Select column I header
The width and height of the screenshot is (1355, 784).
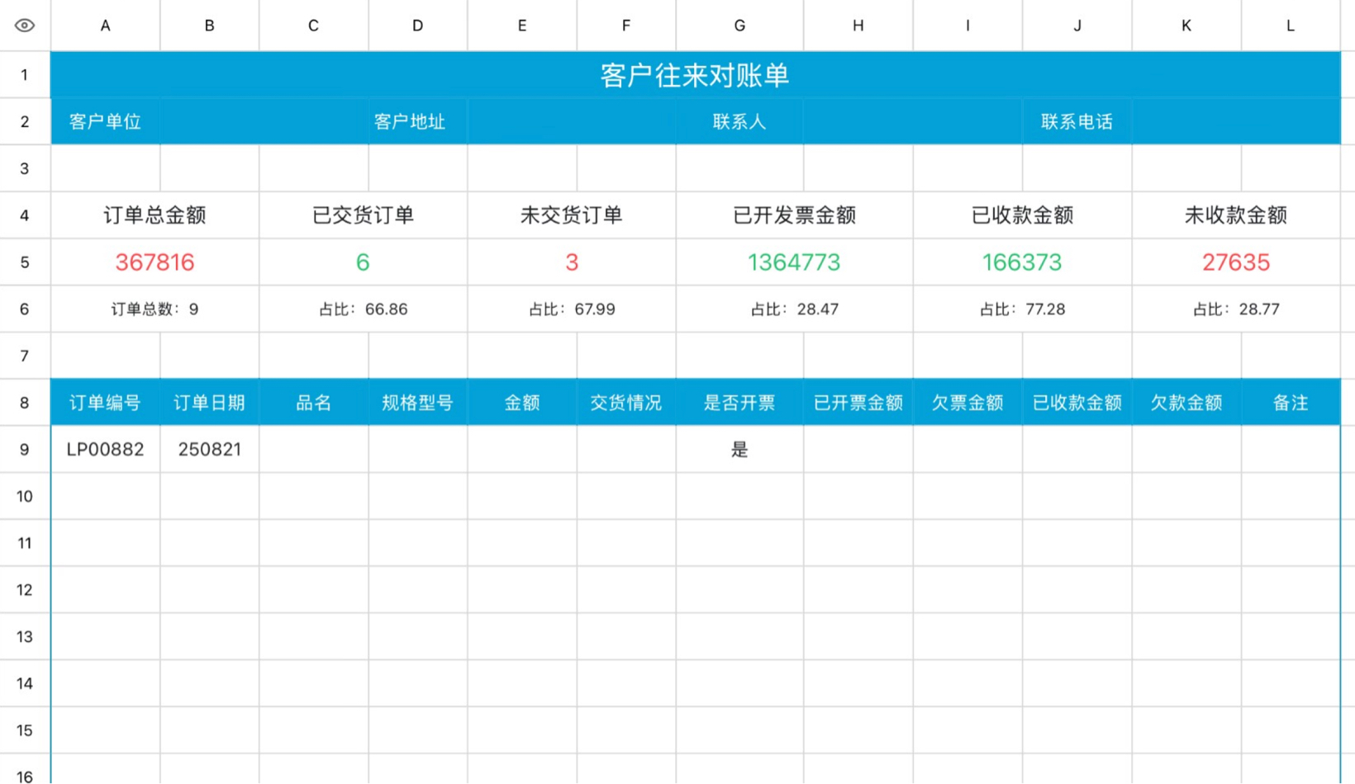(x=968, y=26)
